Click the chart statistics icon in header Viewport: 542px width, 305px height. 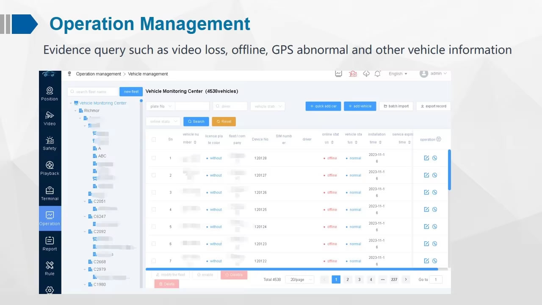pyautogui.click(x=338, y=74)
